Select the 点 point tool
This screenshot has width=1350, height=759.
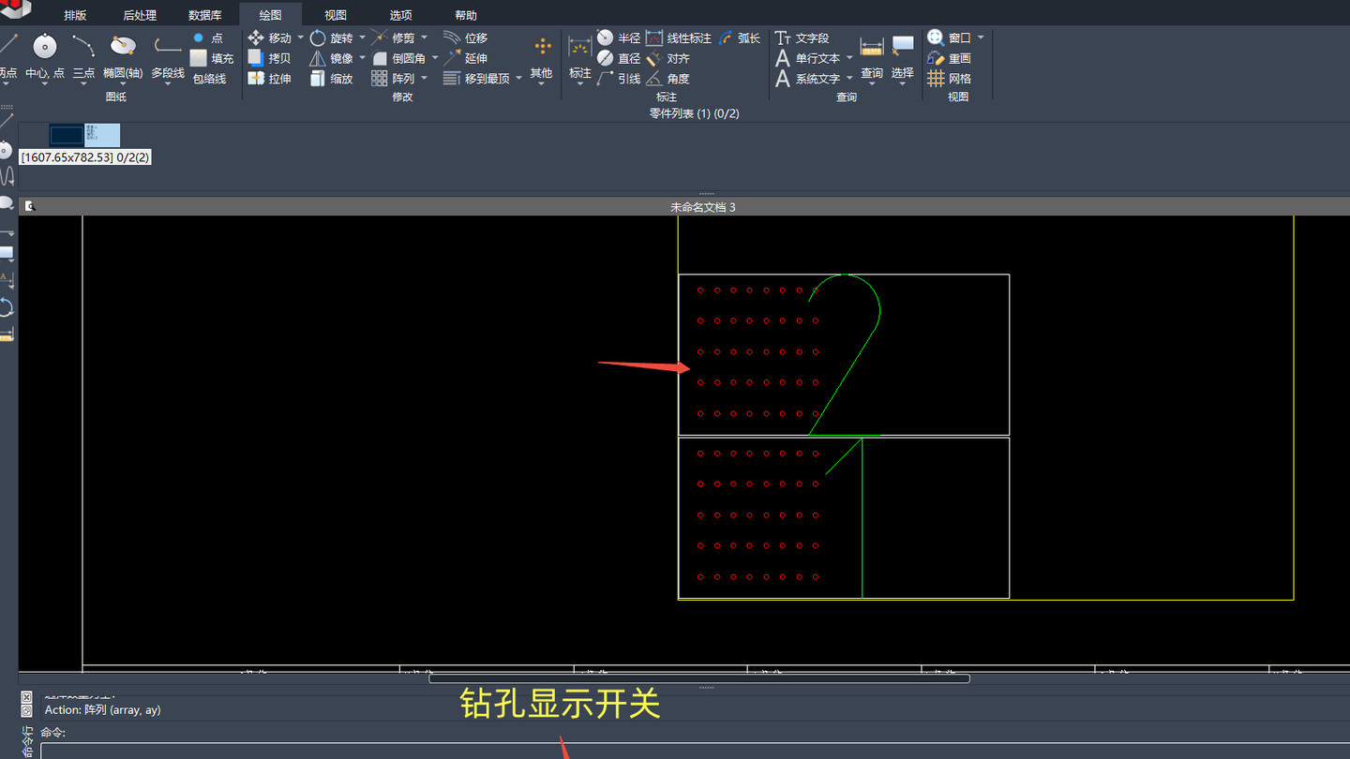[207, 37]
